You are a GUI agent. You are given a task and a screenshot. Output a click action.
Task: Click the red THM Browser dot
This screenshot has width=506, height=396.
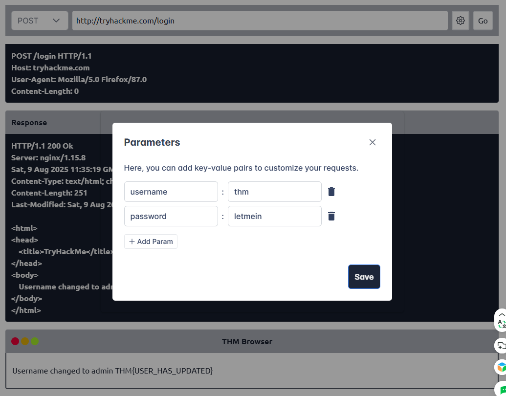pos(15,341)
